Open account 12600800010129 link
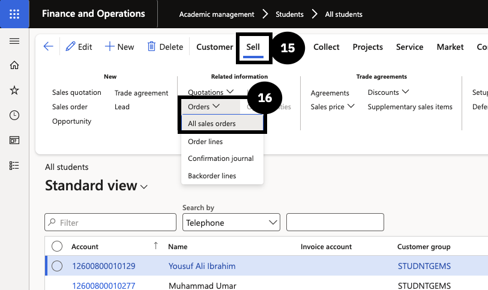 (x=104, y=266)
